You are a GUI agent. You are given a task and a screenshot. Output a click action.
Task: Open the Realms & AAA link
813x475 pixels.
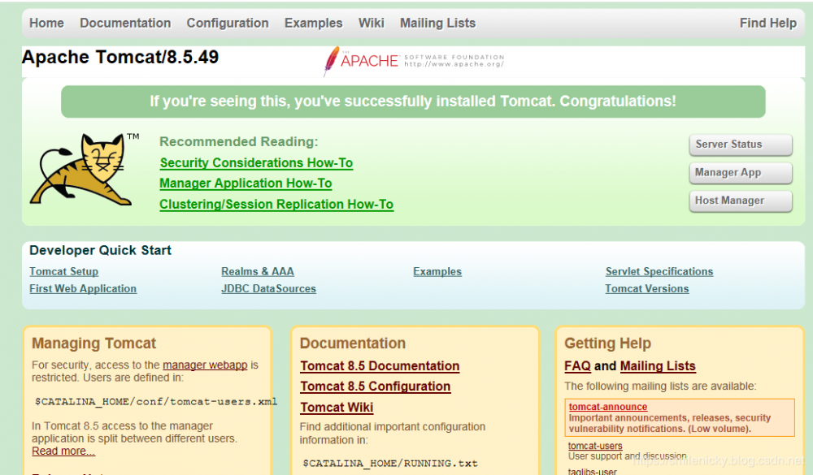point(258,271)
